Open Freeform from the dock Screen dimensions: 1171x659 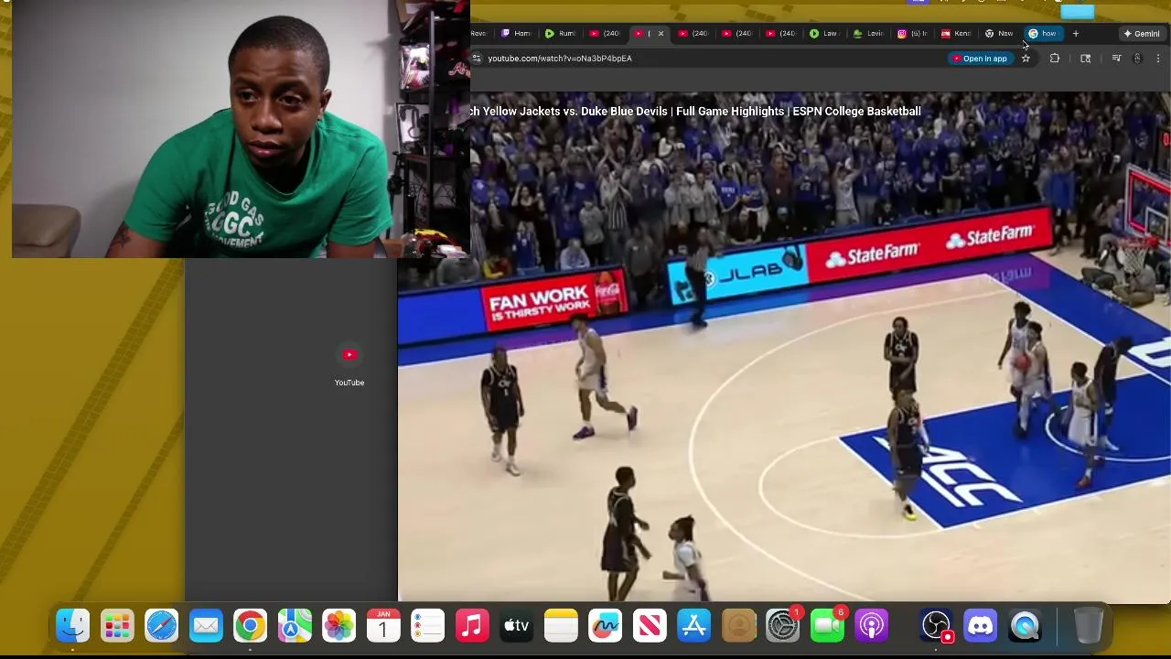(605, 626)
